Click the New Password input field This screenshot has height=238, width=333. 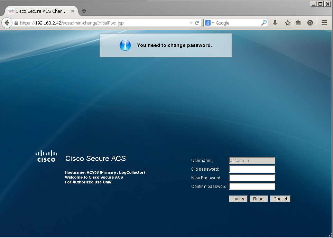point(252,178)
